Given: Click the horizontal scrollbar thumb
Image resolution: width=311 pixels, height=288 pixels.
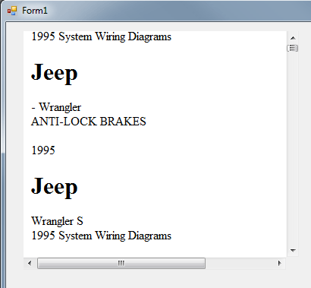Looking at the screenshot, I should 121,263.
